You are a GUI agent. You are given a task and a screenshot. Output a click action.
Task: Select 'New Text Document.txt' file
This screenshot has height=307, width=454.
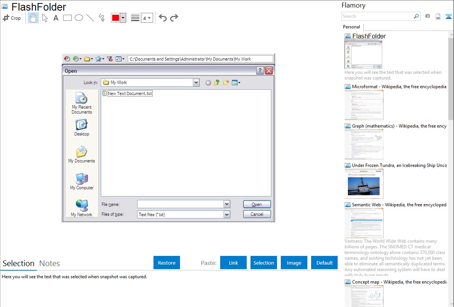point(128,94)
